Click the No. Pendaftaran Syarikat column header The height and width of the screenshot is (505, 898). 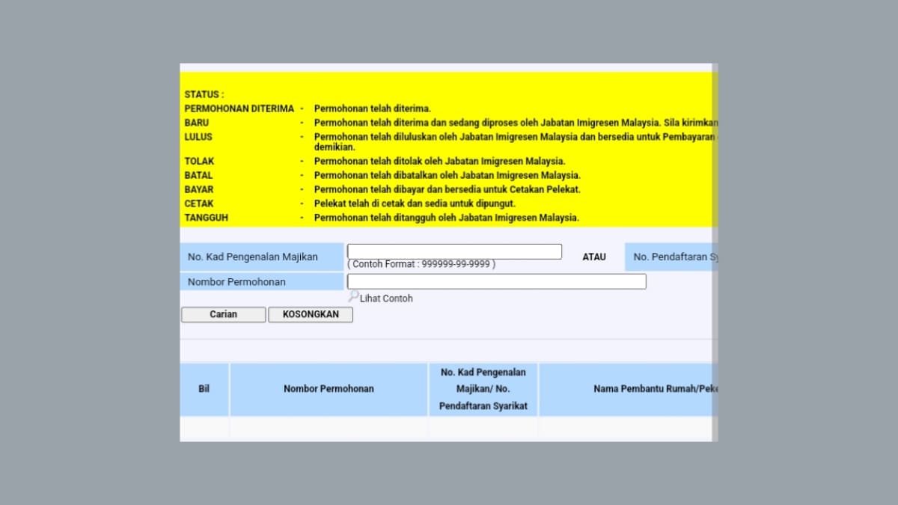(483, 389)
